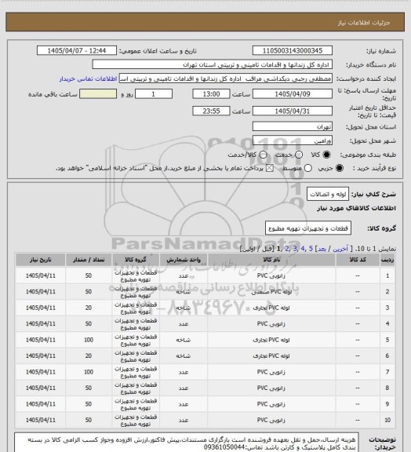The height and width of the screenshot is (452, 411).
Task: Click the نام کالا column header
Action: [x=271, y=260]
